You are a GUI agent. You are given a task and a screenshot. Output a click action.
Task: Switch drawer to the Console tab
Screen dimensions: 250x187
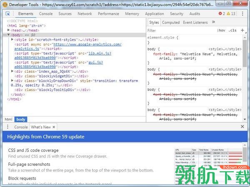coord(21,127)
